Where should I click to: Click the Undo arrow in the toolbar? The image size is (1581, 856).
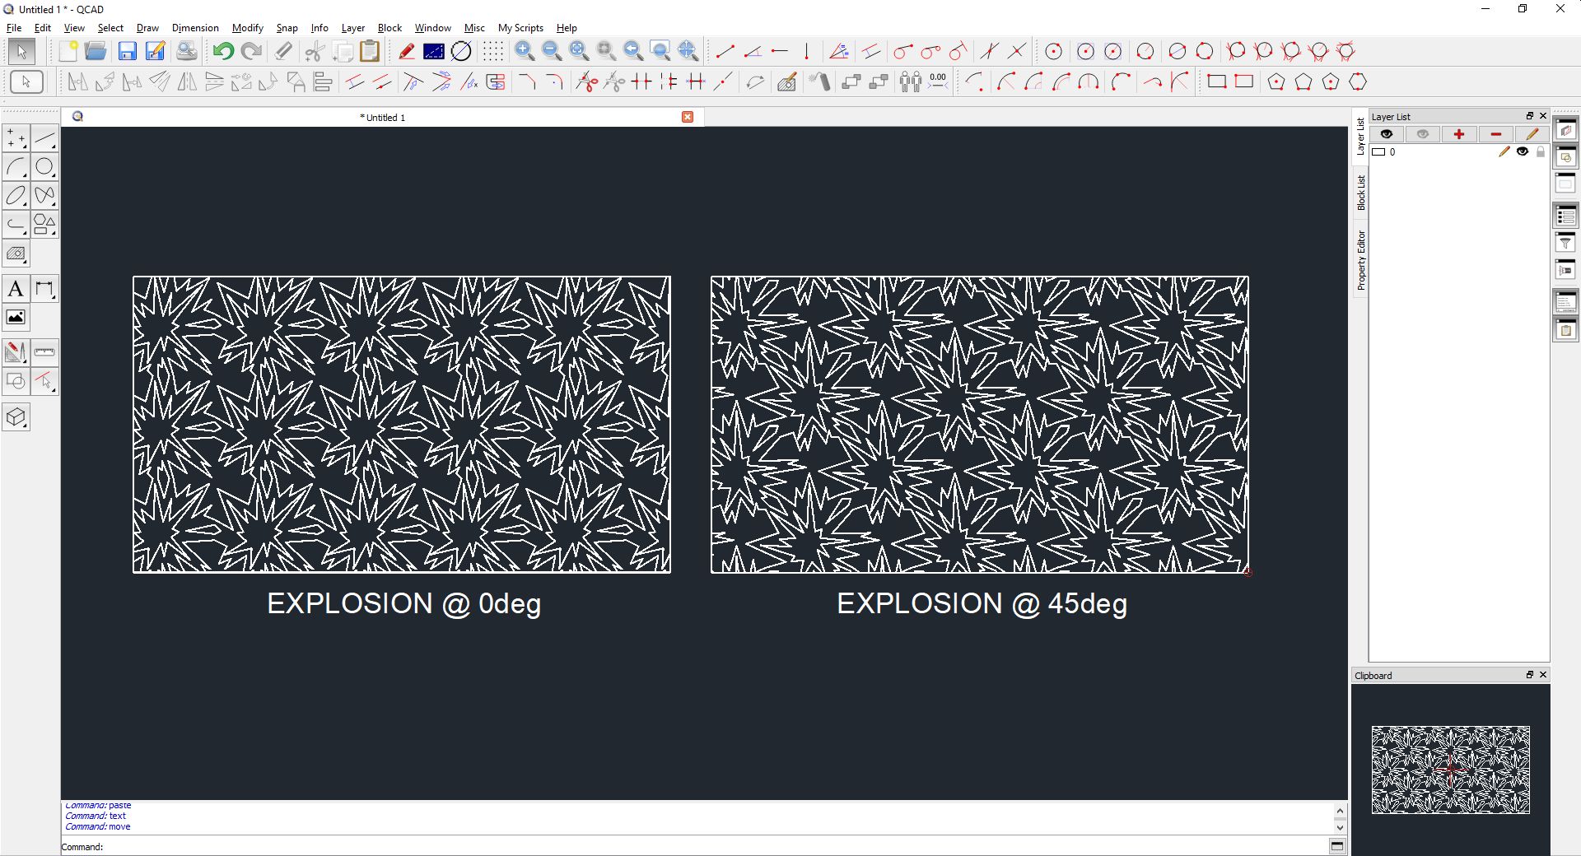[222, 51]
